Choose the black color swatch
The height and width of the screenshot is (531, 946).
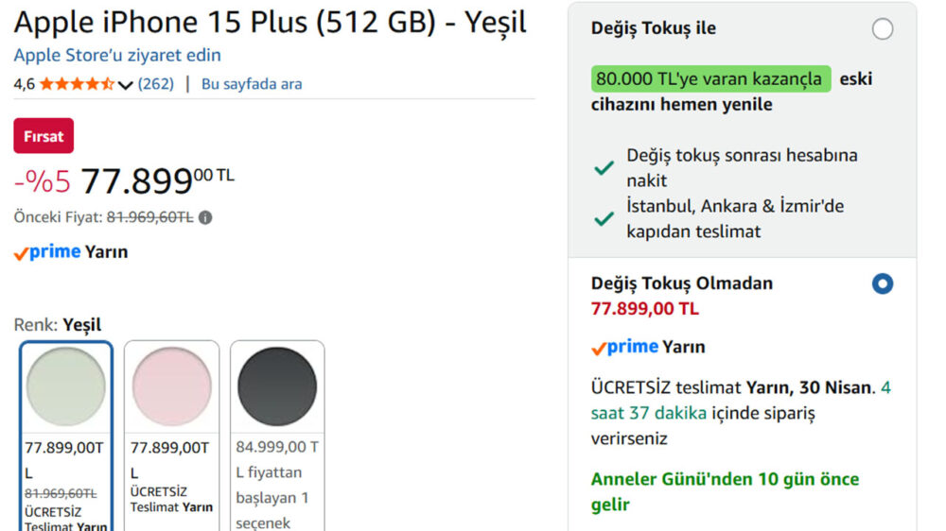pos(277,386)
